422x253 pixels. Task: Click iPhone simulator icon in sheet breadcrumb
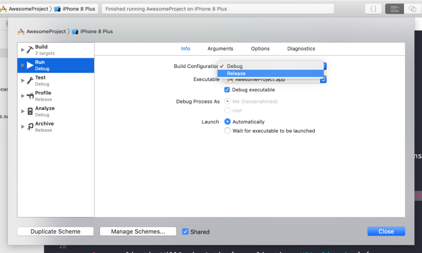[x=75, y=31]
